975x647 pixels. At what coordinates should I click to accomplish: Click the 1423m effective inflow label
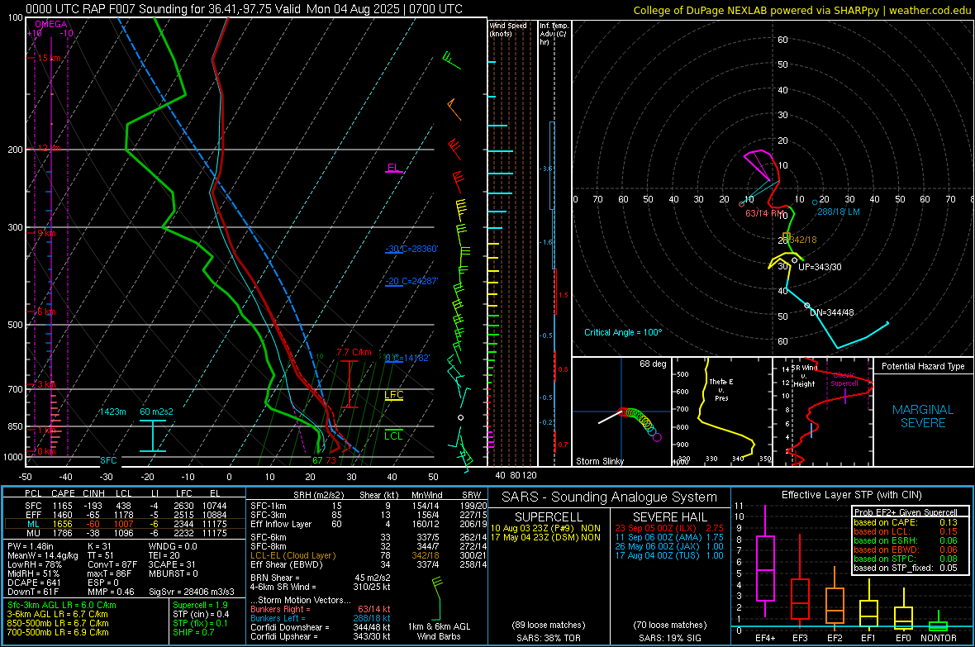[x=112, y=412]
